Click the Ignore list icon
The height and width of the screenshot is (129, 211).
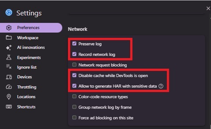pos(9,67)
